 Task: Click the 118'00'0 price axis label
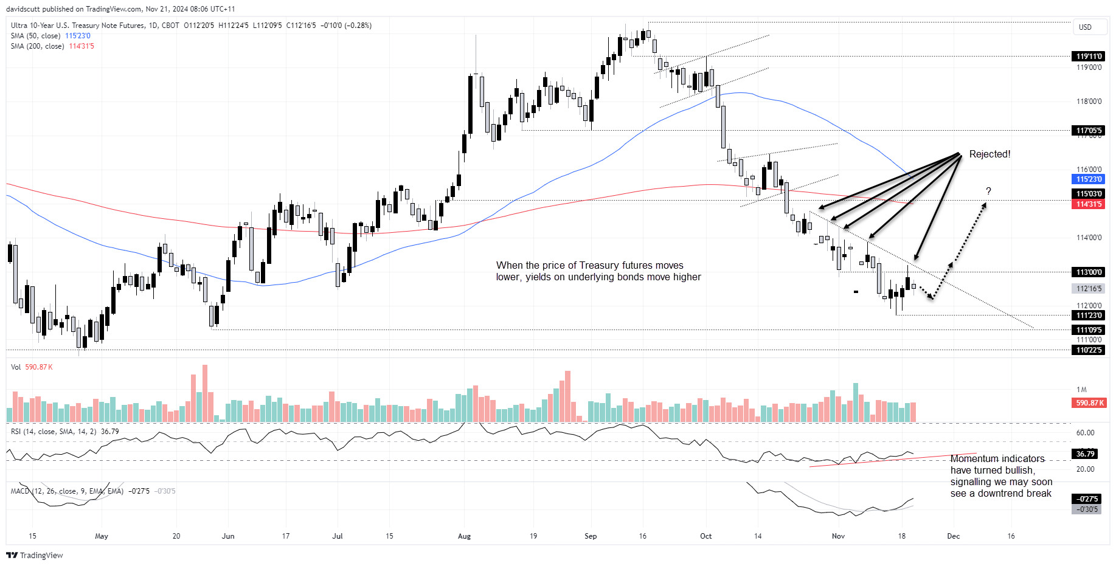[1089, 102]
